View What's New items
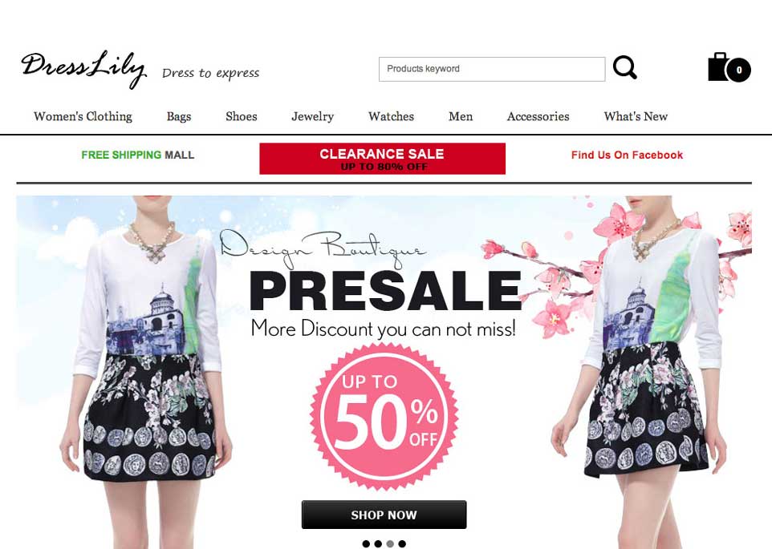Viewport: 772px width, 549px height. [x=636, y=116]
